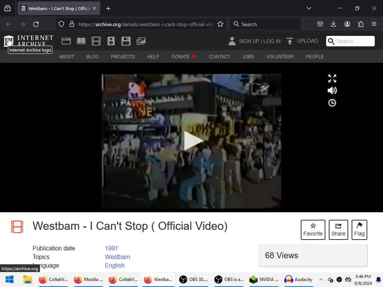Open the CONTACT menu item

click(x=219, y=57)
